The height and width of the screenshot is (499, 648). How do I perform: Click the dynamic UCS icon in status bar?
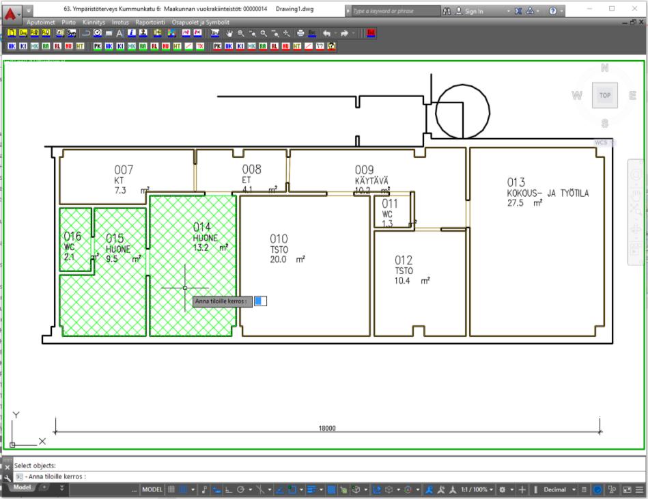377,490
